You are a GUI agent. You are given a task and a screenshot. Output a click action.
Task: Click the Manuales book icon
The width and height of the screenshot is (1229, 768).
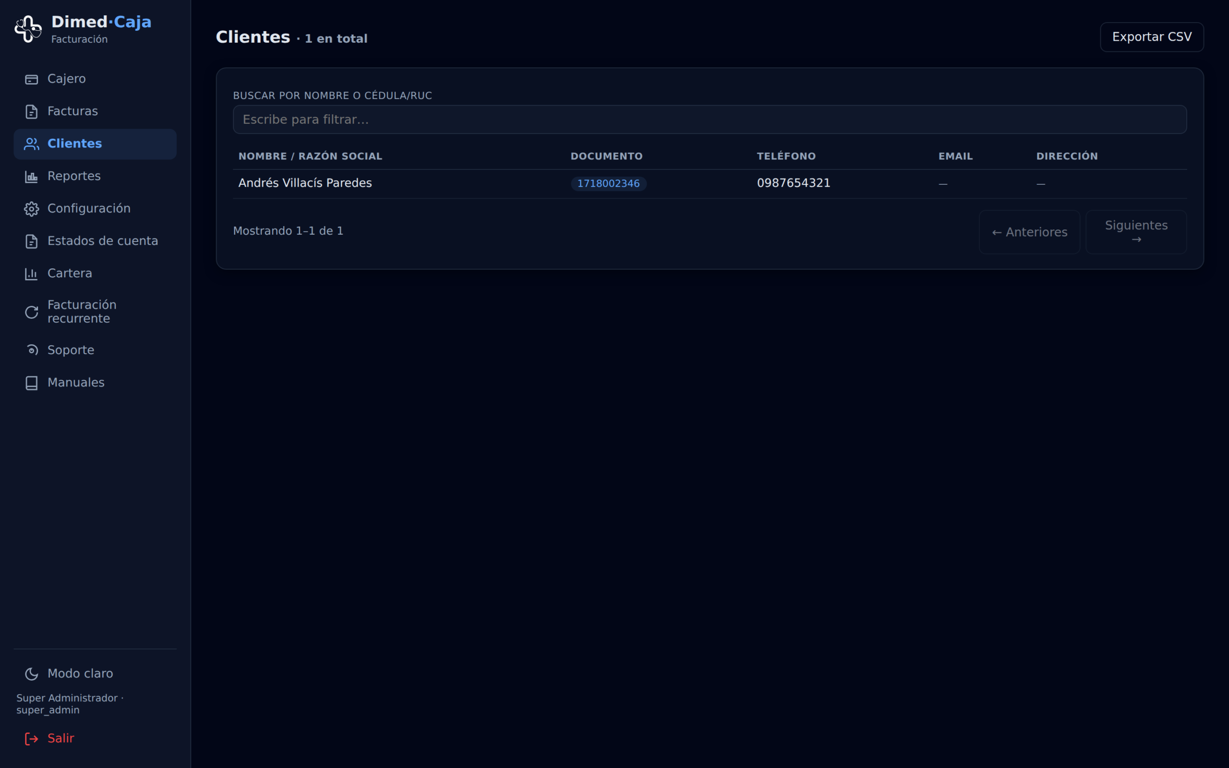32,383
